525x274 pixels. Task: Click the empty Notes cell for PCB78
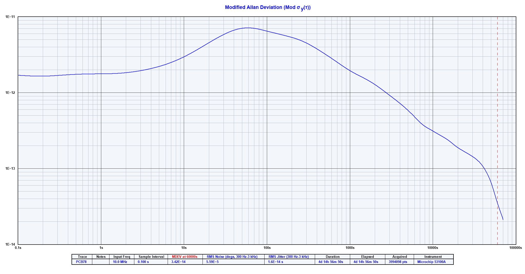pyautogui.click(x=101, y=262)
